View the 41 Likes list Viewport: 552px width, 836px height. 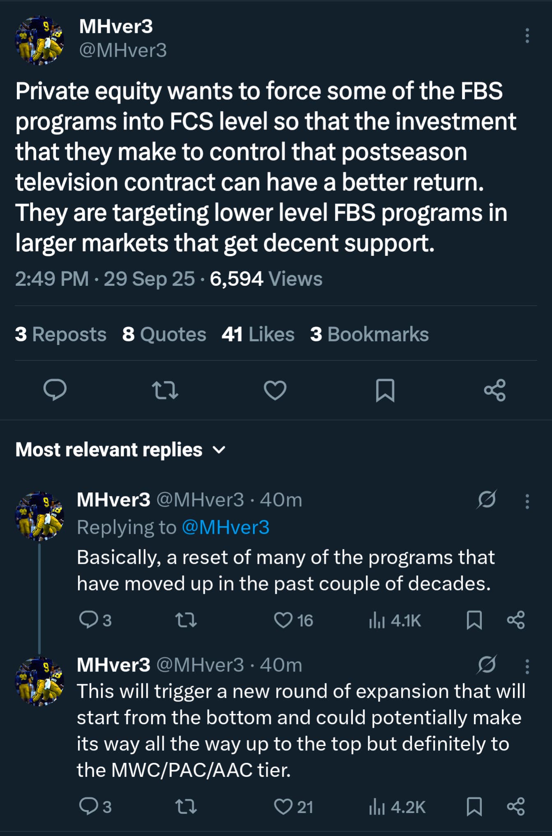[x=258, y=334]
